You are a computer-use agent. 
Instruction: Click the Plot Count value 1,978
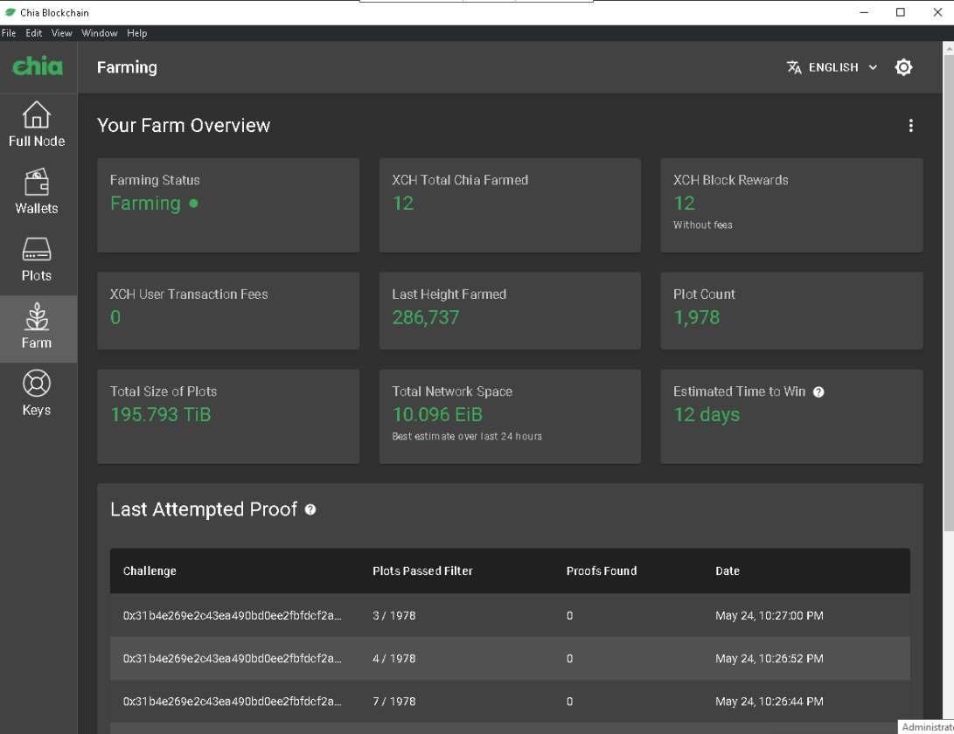(x=696, y=317)
